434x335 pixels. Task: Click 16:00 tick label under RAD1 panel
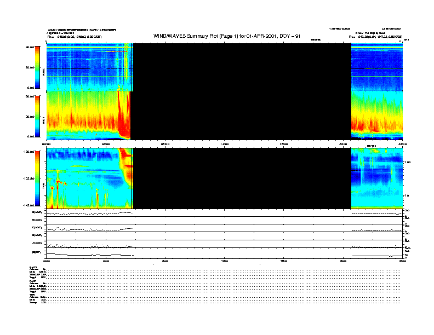point(283,144)
